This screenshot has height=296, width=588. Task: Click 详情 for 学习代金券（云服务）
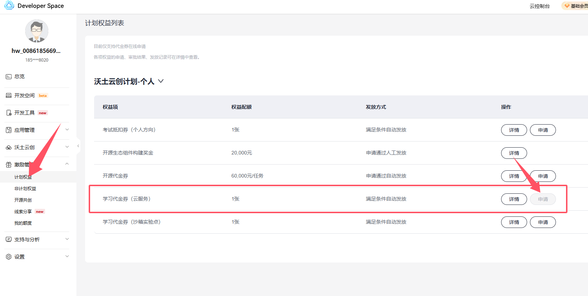pyautogui.click(x=514, y=199)
